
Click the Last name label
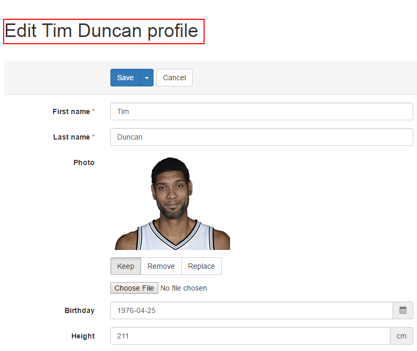71,137
